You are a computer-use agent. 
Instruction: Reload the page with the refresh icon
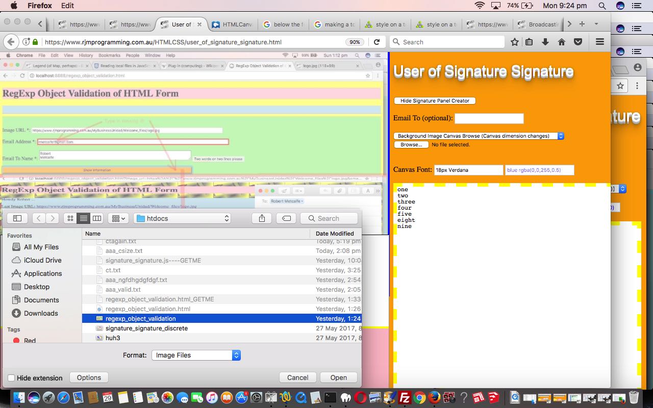click(376, 42)
